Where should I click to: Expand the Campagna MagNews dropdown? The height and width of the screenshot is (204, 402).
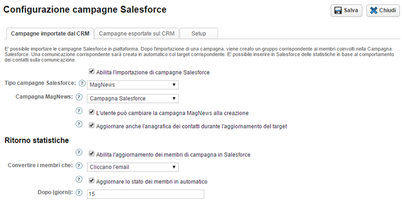tap(133, 98)
